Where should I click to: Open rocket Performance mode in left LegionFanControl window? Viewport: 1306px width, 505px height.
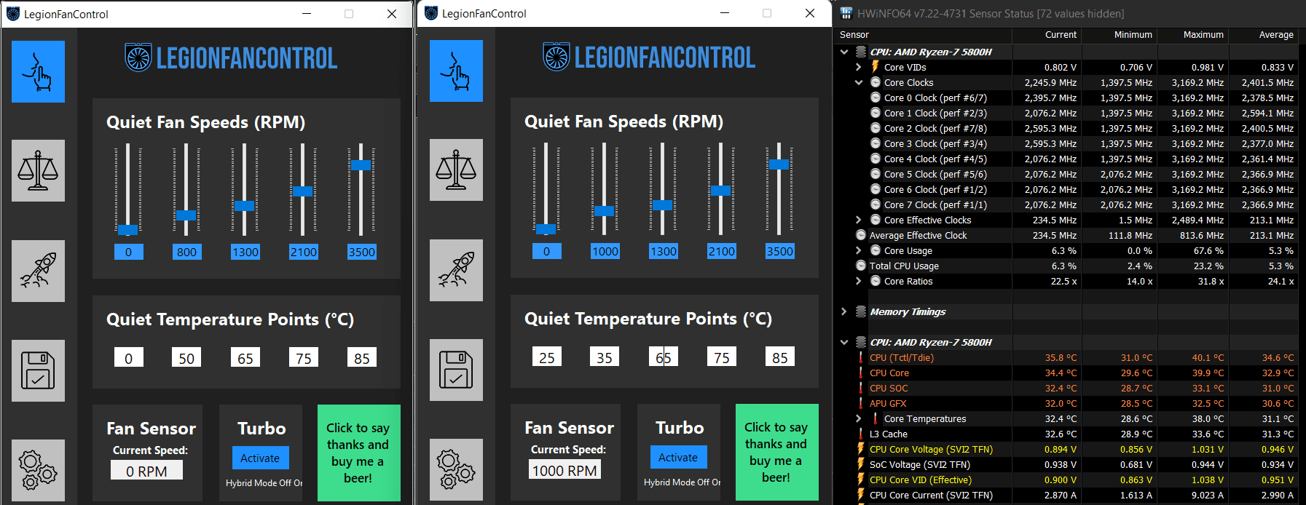click(38, 271)
